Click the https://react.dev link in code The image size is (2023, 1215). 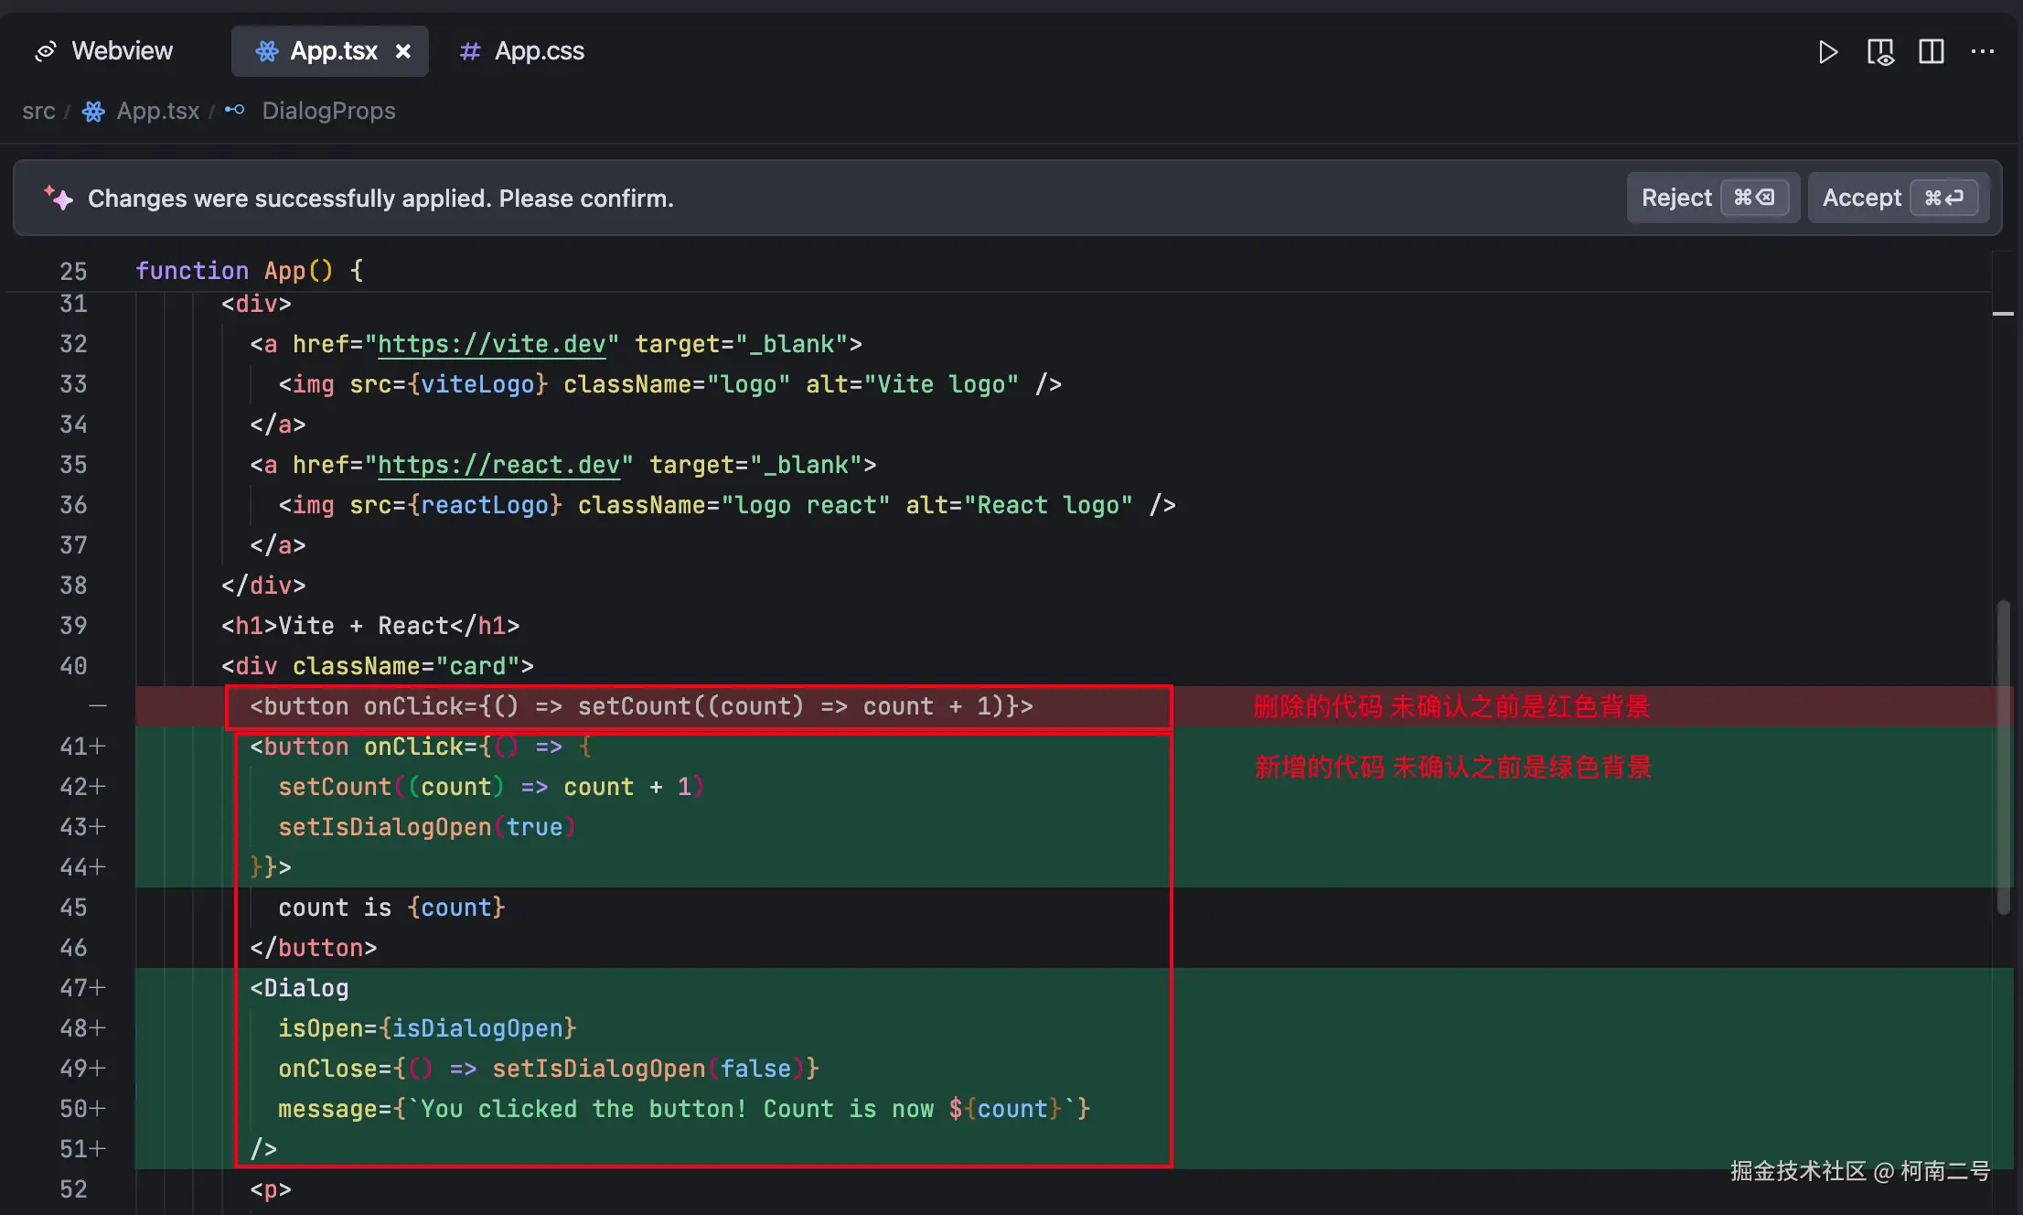tap(498, 465)
